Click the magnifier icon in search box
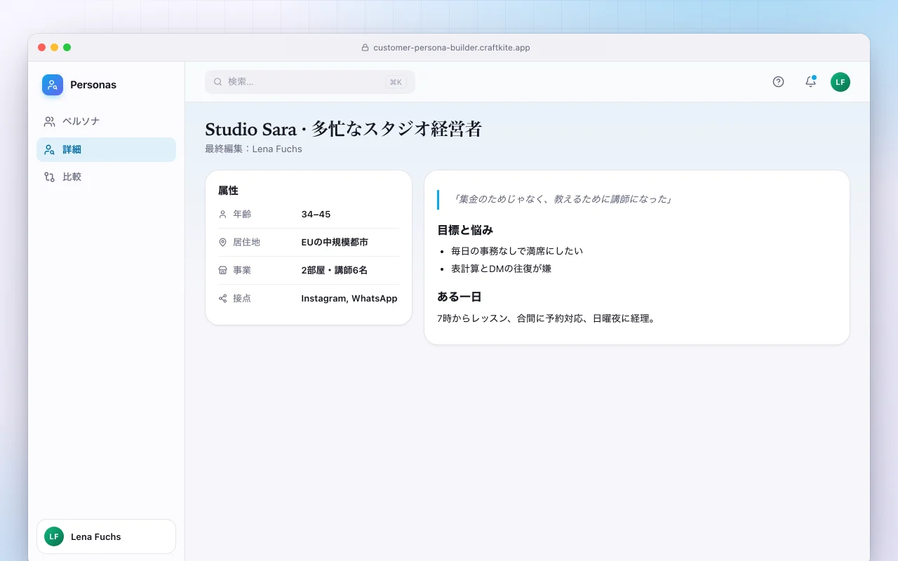 coord(218,82)
